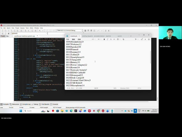Open the File menu in Dev-C++
Image resolution: width=182 pixels, height=137 pixels.
click(x=1, y=28)
